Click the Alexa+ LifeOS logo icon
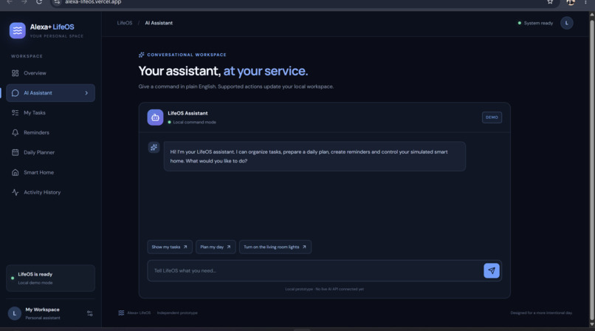The height and width of the screenshot is (331, 595). (18, 31)
